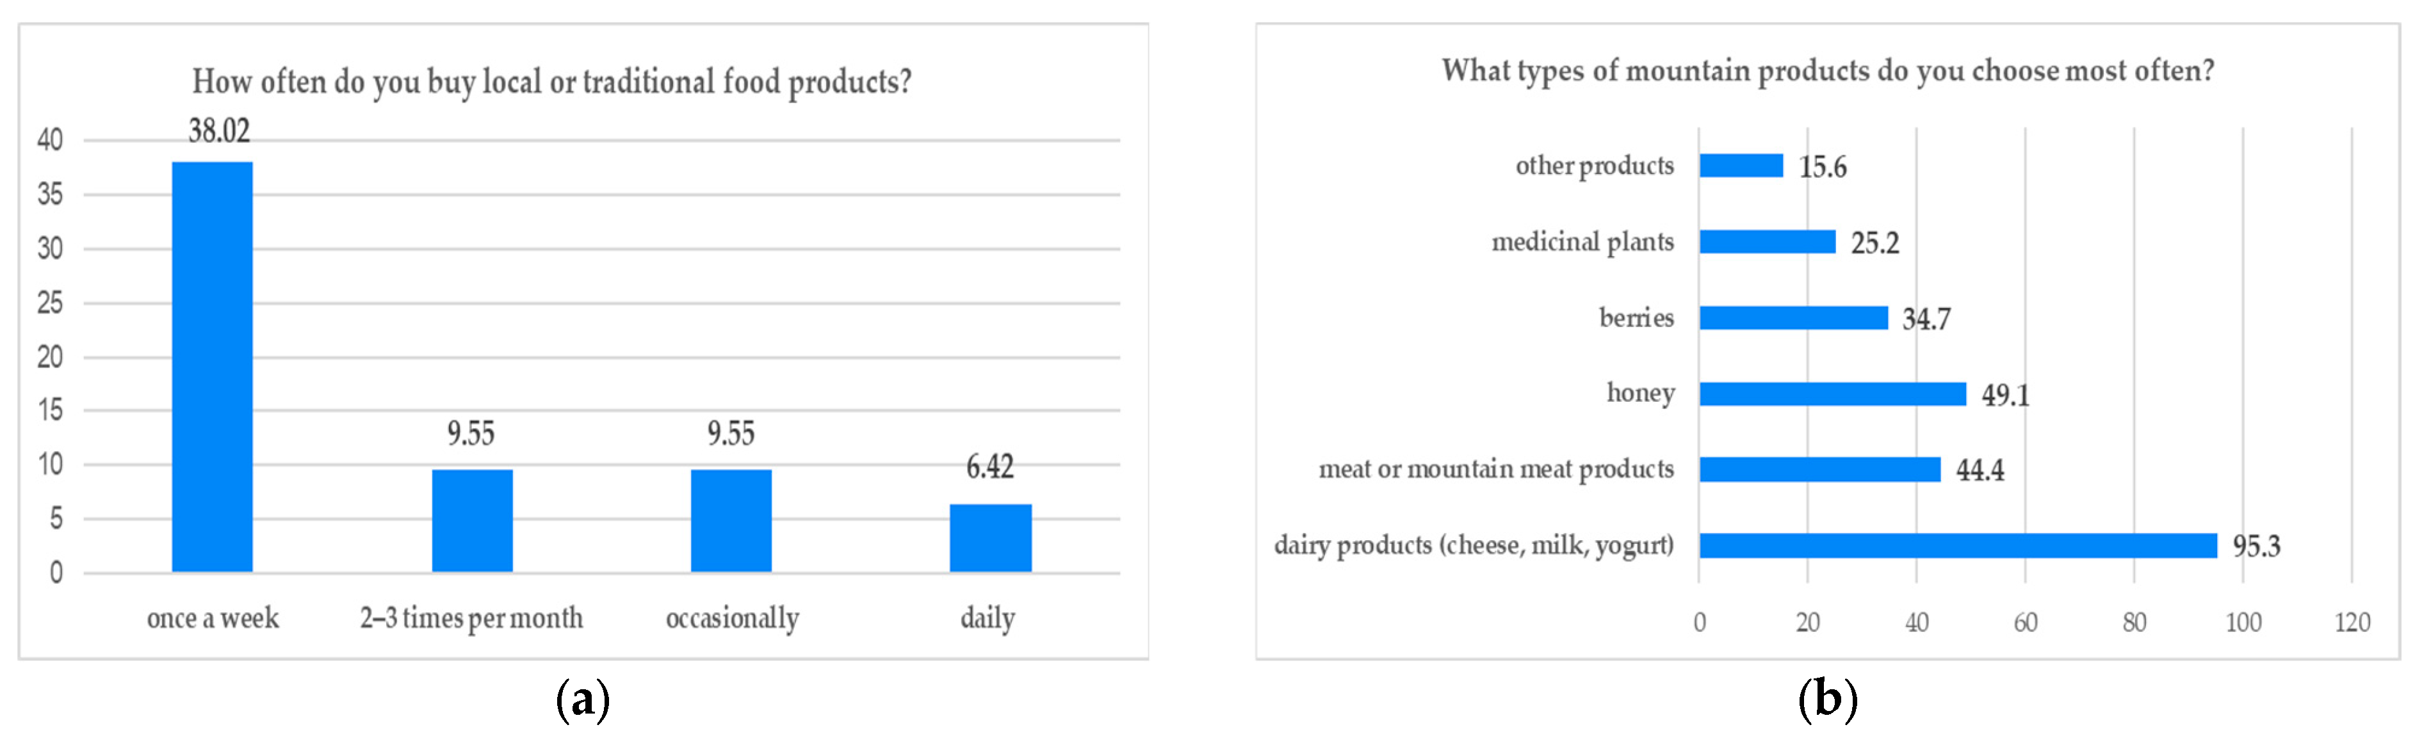The height and width of the screenshot is (743, 2415).
Task: Select the 'daily' bar in the frequency chart
Action: pos(990,538)
